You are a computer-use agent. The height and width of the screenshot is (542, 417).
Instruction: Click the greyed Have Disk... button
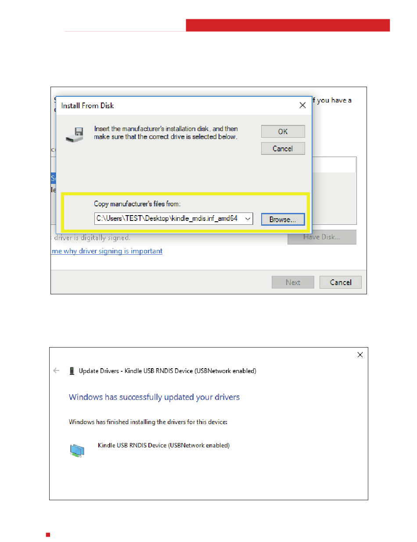click(x=322, y=237)
